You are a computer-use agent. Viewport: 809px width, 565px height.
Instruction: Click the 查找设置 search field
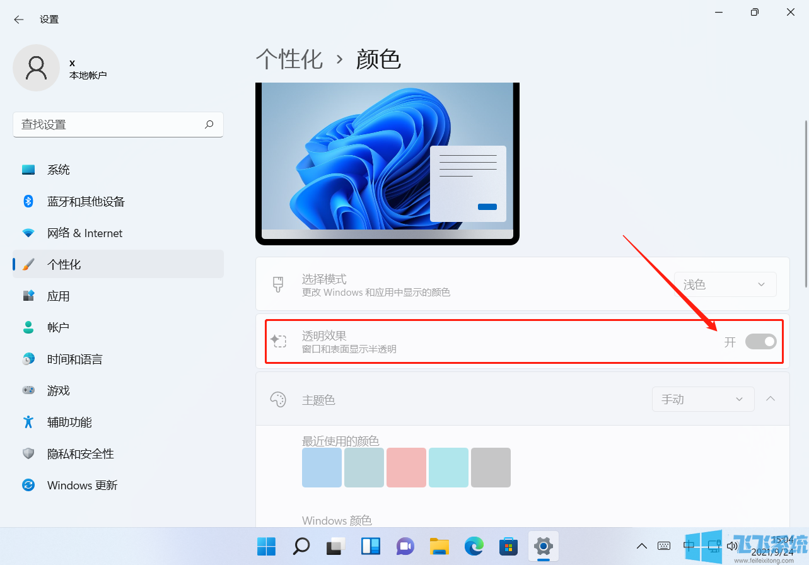coord(118,124)
